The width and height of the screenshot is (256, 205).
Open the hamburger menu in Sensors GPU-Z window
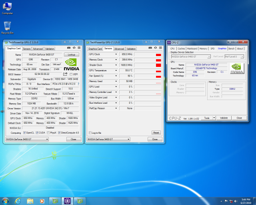pos(160,48)
